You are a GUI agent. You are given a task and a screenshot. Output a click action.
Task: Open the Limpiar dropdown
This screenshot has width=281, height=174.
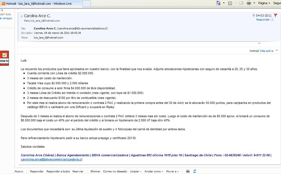tap(136, 171)
